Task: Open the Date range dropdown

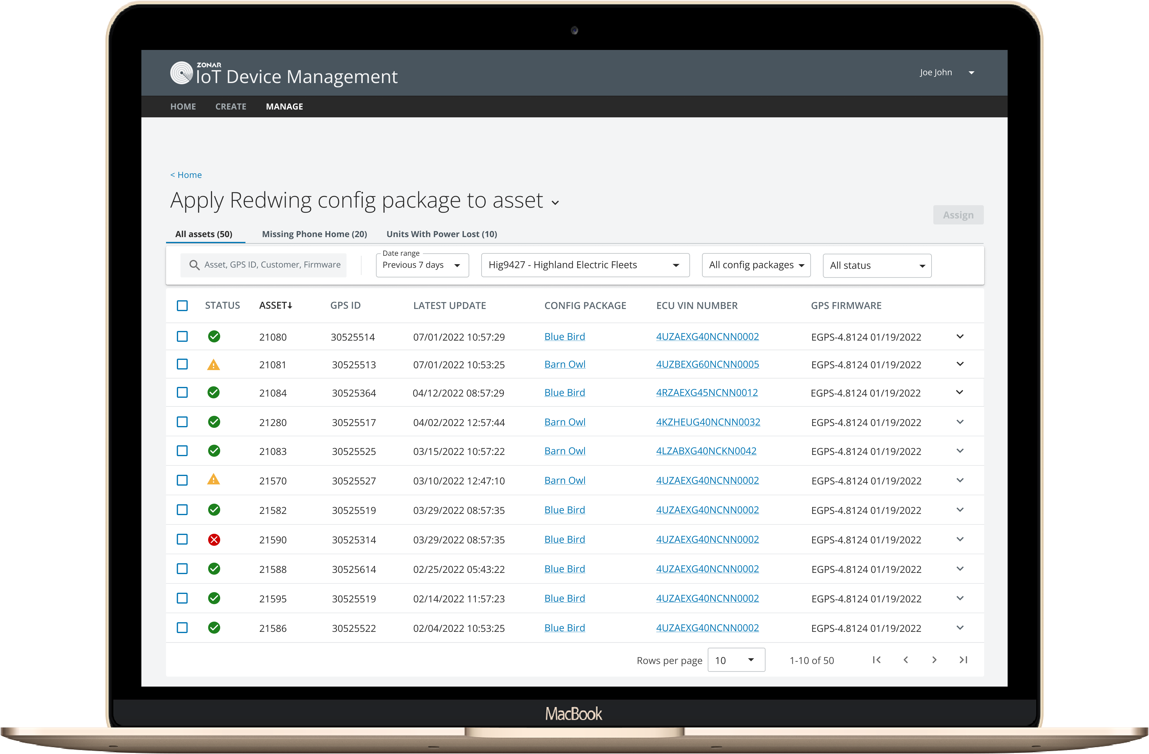Action: (422, 265)
